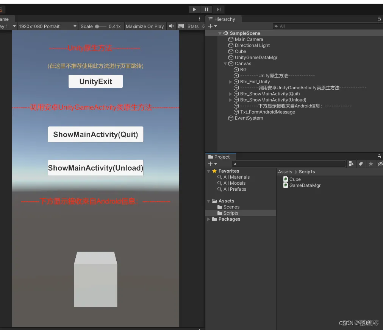Mute audio in the Game view

171,26
